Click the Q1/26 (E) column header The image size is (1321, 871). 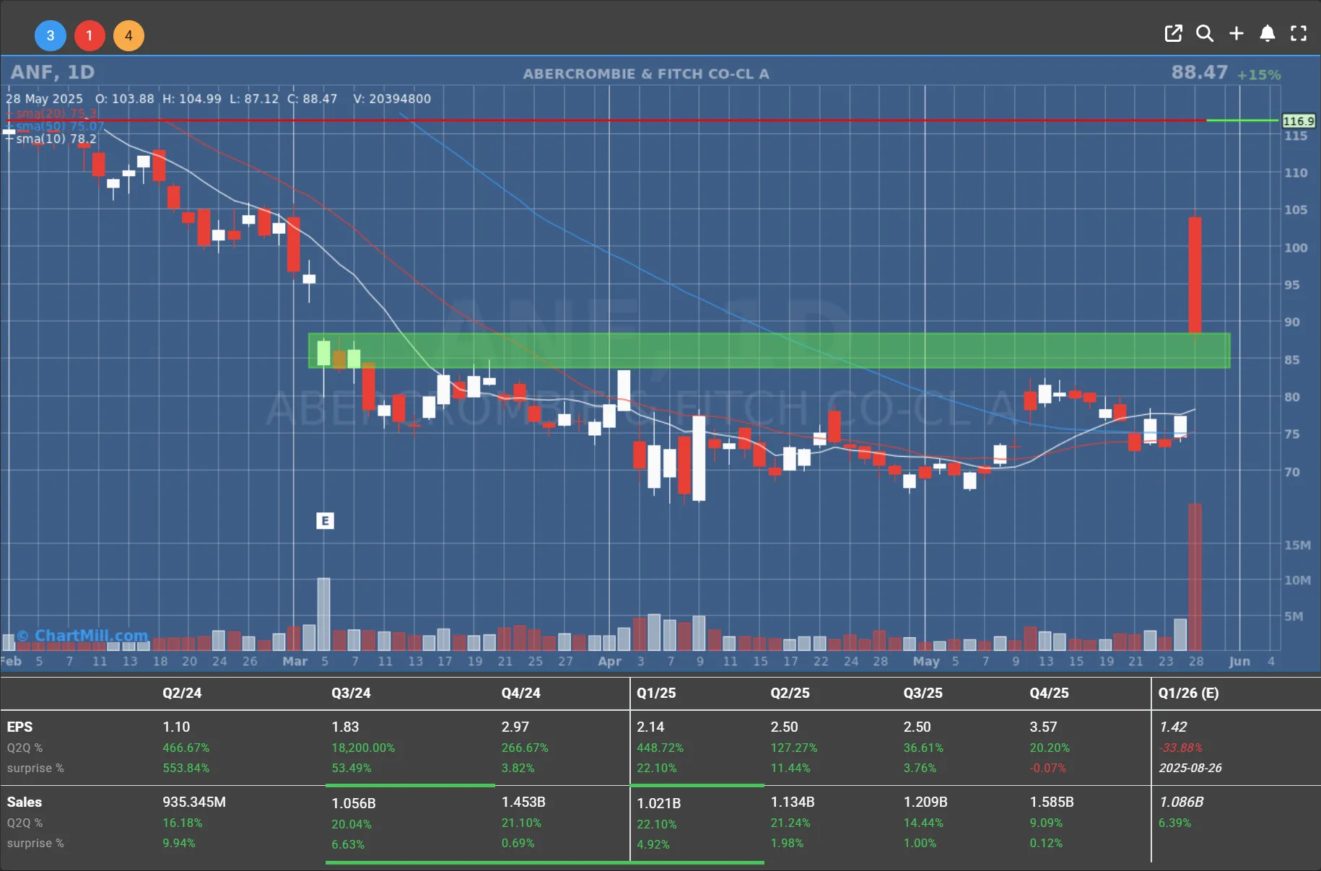(1188, 693)
